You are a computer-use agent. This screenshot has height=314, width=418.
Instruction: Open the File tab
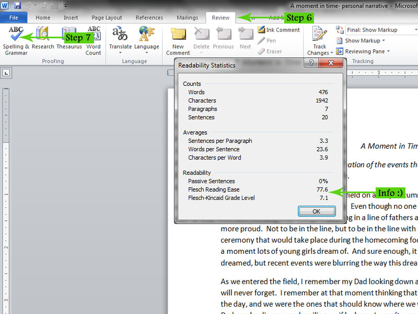(14, 18)
